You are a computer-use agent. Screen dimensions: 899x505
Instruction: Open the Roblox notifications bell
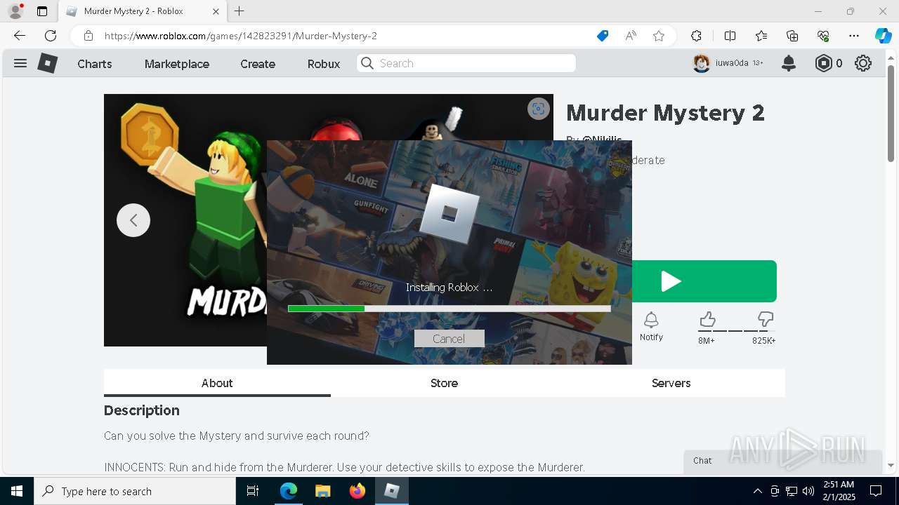click(x=789, y=63)
